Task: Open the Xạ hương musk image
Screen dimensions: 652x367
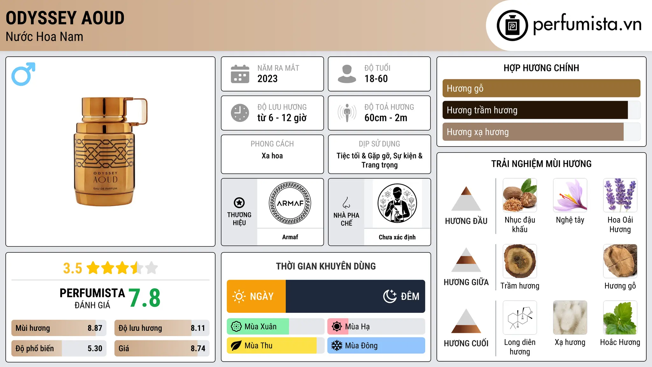Action: 570,318
